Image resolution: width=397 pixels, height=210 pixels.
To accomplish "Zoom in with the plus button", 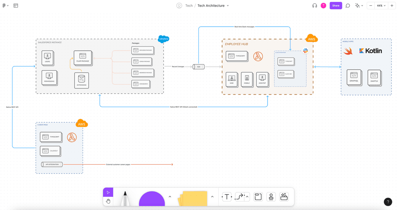I will pyautogui.click(x=392, y=5).
